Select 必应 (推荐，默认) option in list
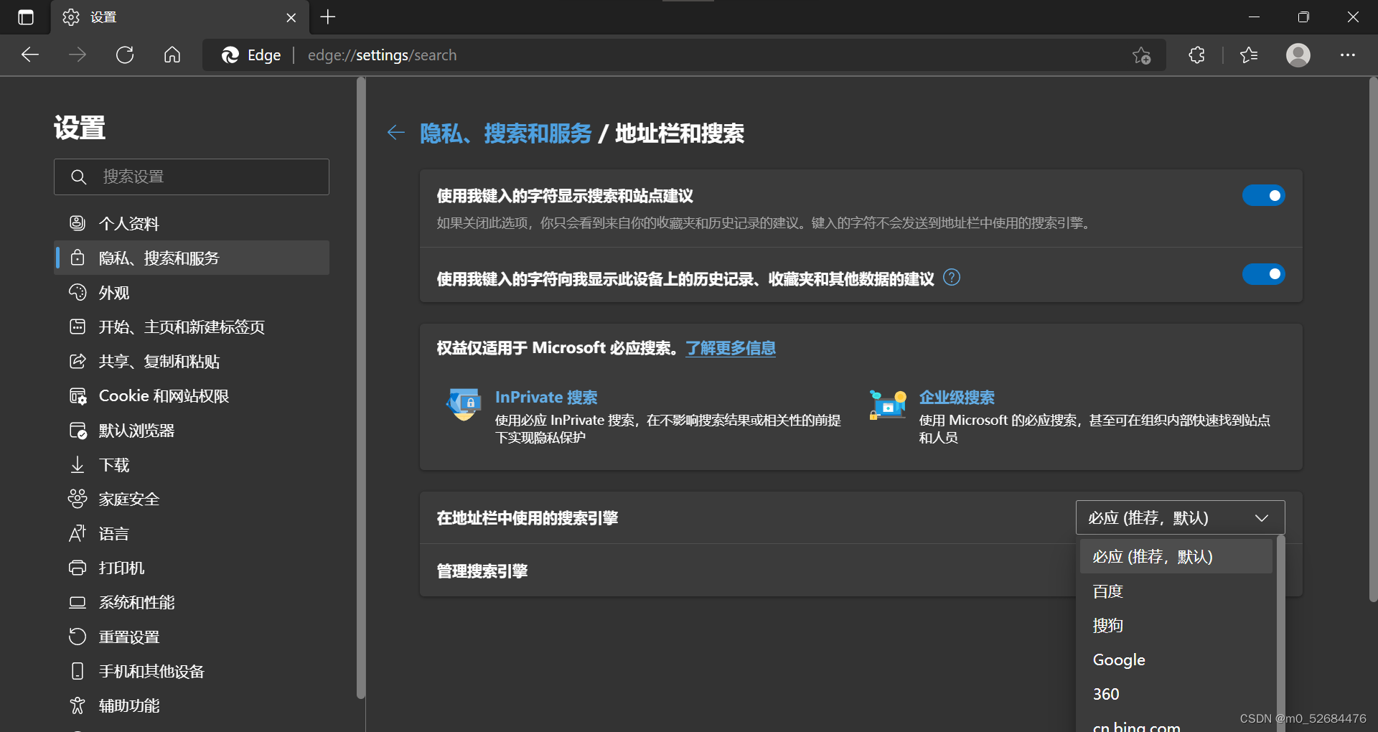The width and height of the screenshot is (1378, 732). (x=1176, y=557)
